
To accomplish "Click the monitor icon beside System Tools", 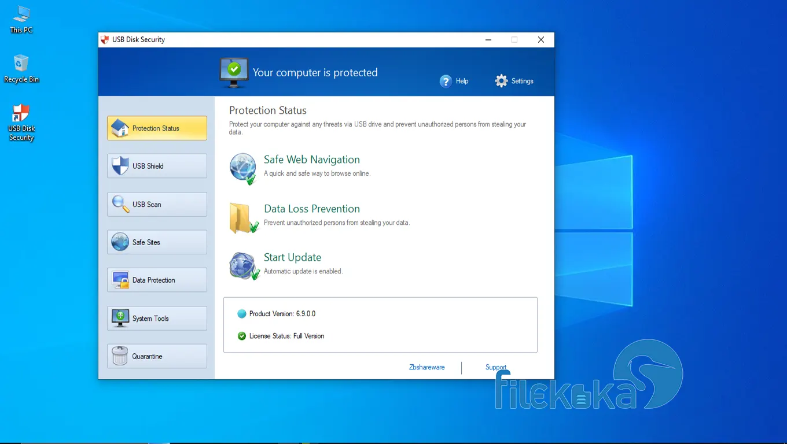I will tap(120, 318).
